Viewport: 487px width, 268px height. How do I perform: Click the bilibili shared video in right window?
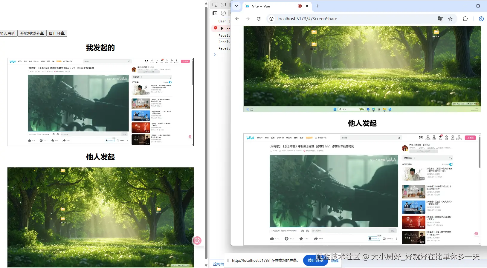coord(362,190)
